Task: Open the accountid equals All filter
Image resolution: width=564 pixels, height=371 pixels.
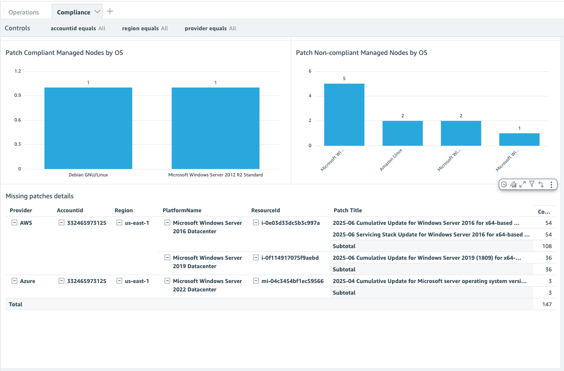Action: click(78, 28)
